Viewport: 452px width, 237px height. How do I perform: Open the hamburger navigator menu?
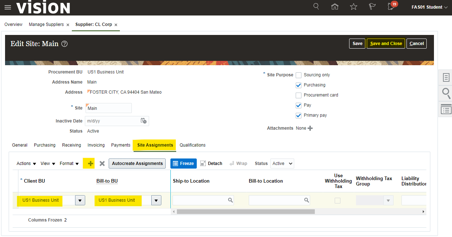click(8, 7)
